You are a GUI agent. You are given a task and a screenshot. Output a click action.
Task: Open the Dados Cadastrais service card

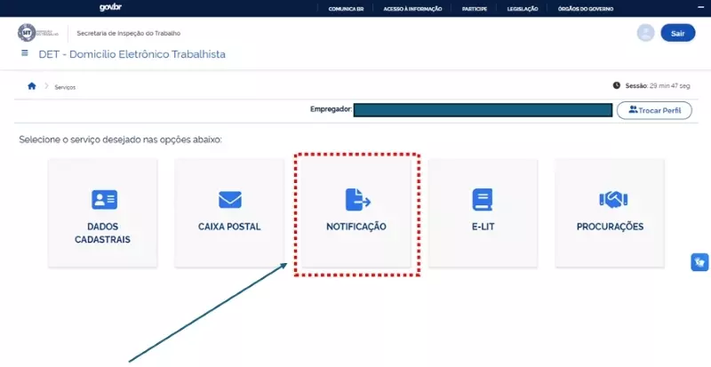[103, 211]
